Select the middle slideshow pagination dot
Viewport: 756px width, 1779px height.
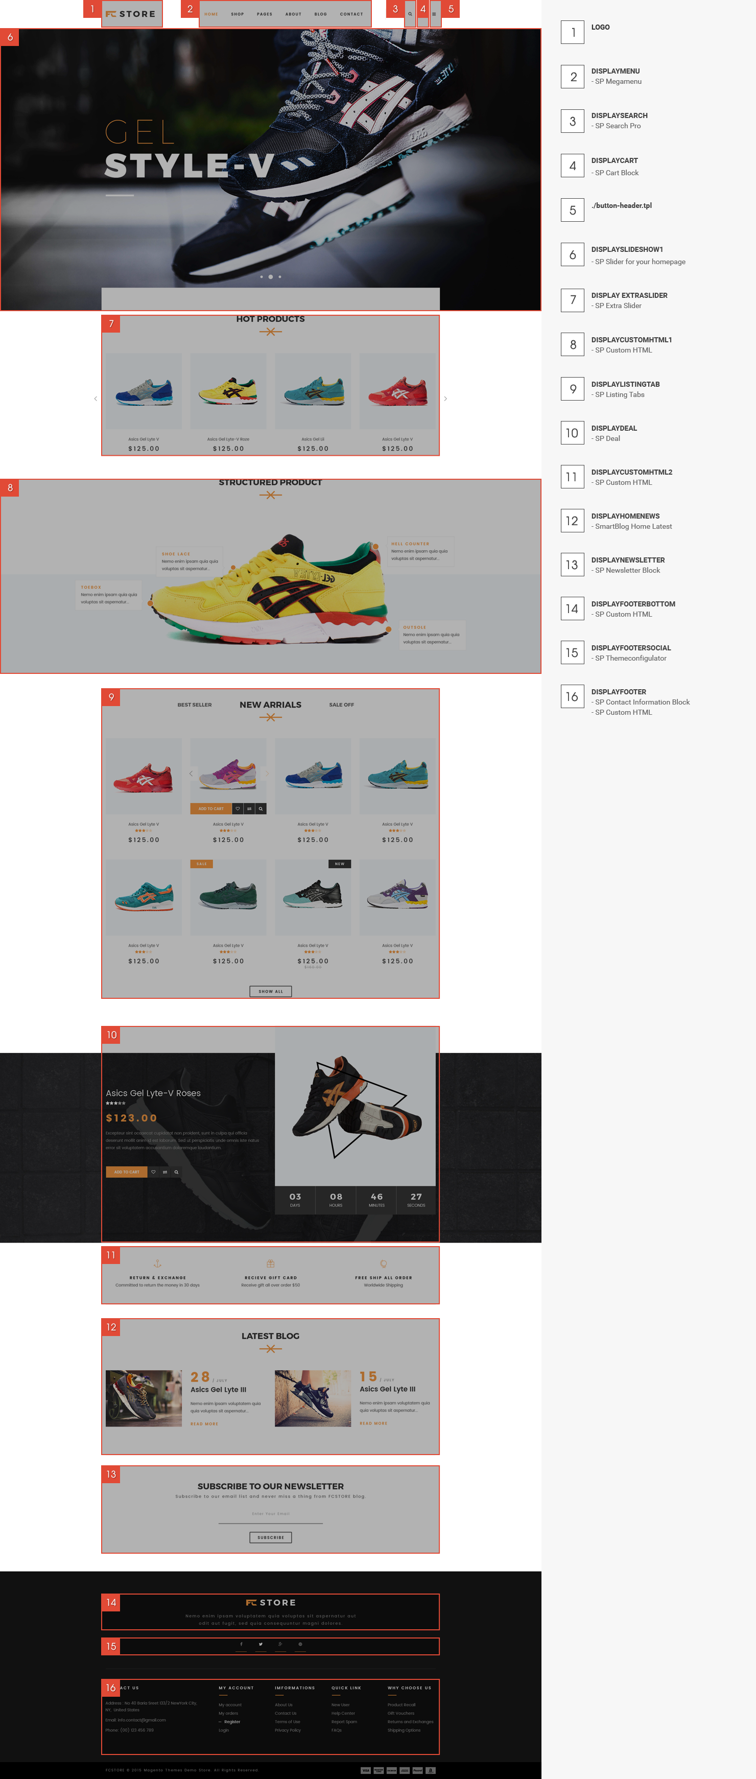271,277
